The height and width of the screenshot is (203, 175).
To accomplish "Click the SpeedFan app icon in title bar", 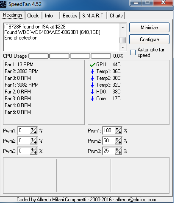I will tap(3, 4).
